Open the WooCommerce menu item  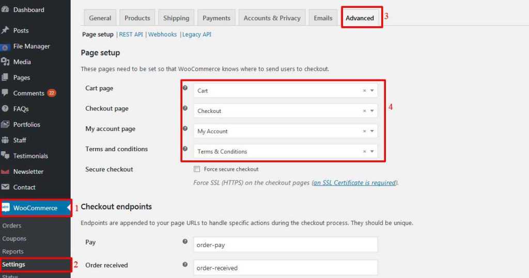click(x=36, y=208)
